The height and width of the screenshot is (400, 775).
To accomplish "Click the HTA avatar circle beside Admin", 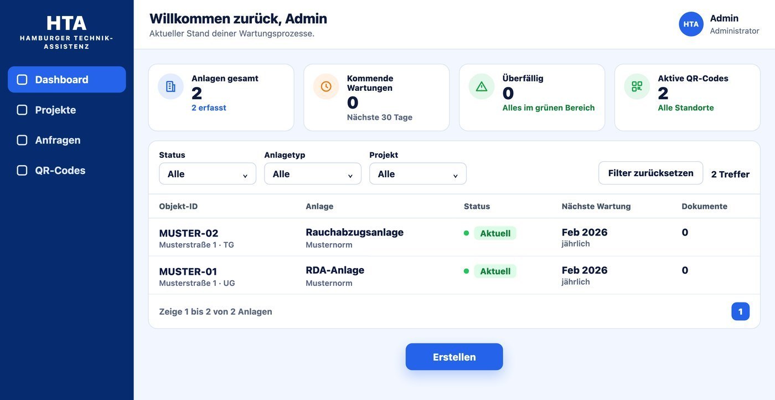I will tap(691, 24).
